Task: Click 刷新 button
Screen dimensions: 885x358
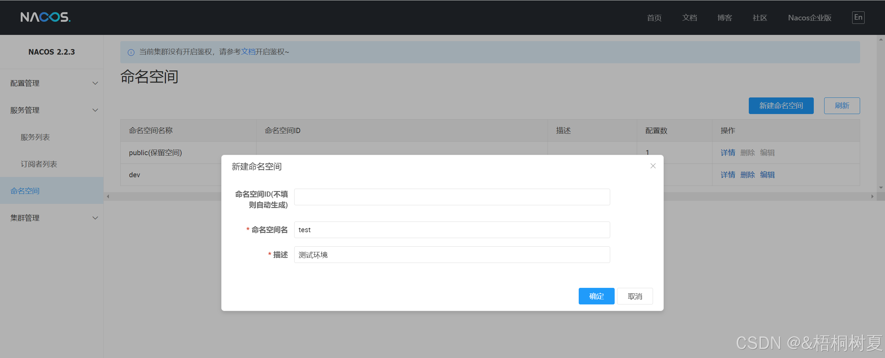Action: pyautogui.click(x=842, y=106)
